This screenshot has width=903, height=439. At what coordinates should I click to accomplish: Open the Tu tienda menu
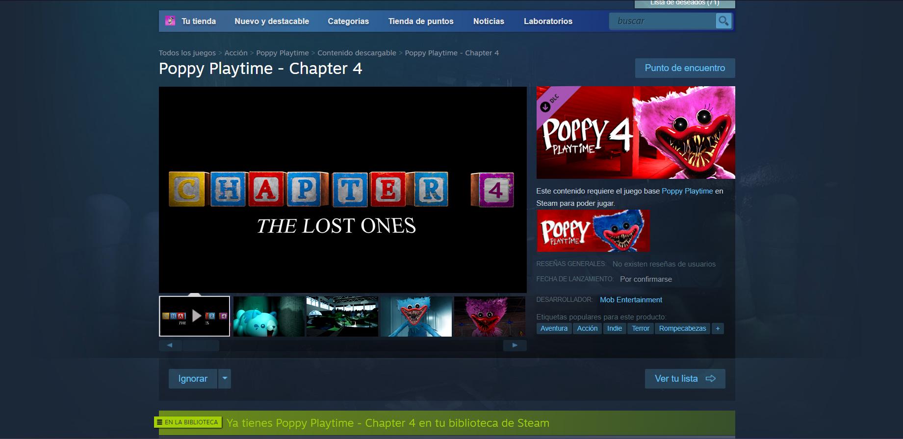click(x=199, y=21)
